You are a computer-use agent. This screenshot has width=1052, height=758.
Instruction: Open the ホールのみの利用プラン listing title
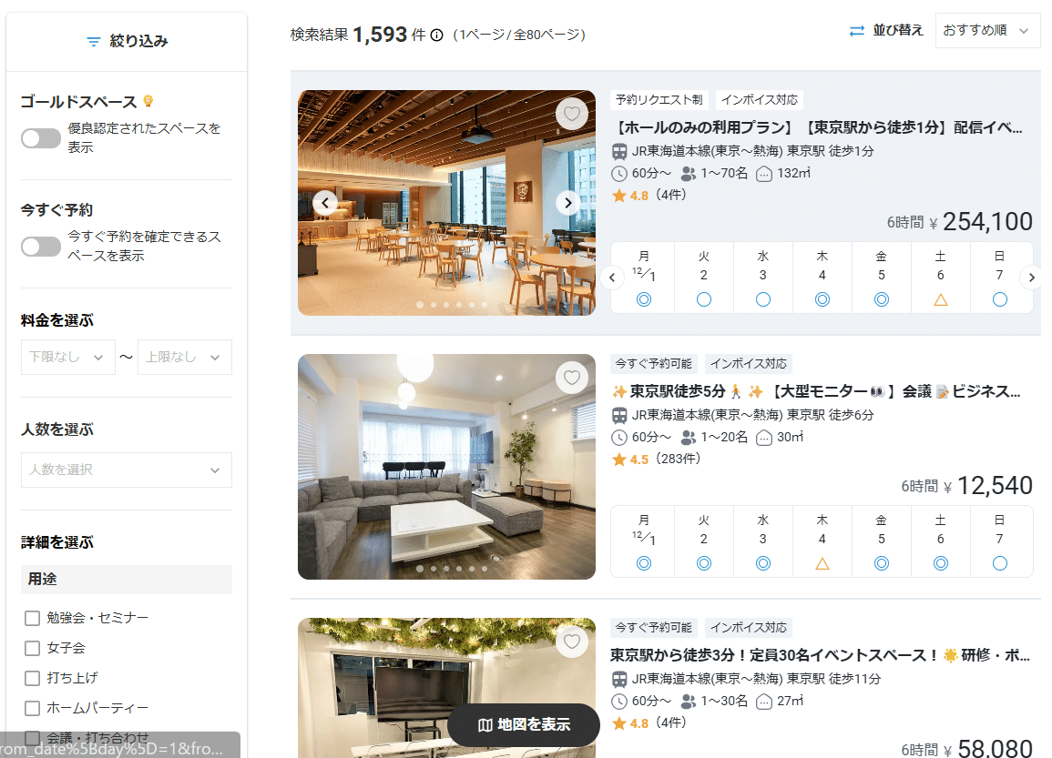(x=816, y=127)
